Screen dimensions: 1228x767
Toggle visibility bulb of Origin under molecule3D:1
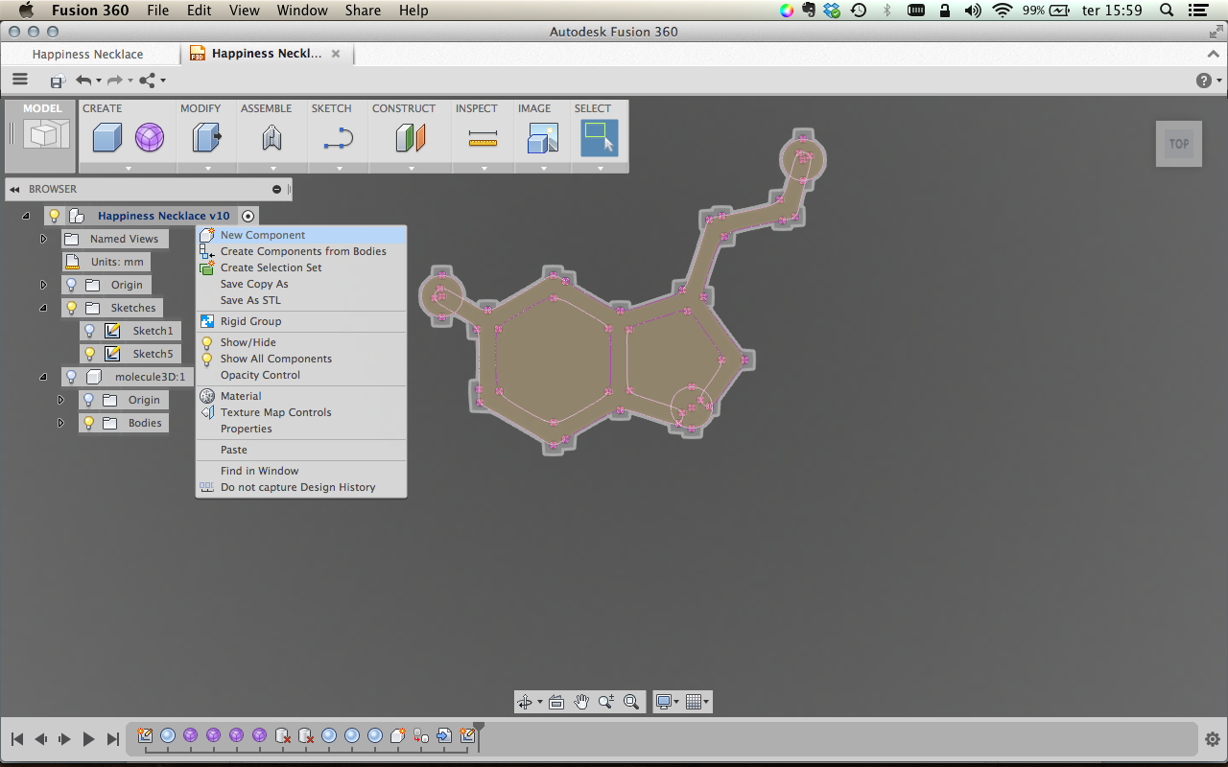[x=89, y=400]
